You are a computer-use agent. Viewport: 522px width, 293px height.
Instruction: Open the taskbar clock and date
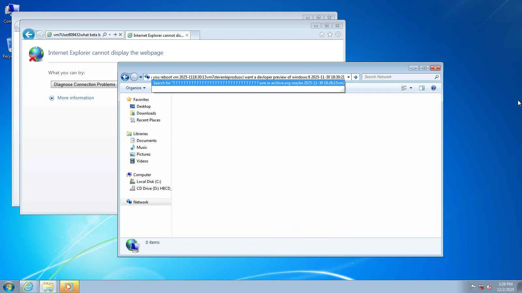tap(505, 287)
